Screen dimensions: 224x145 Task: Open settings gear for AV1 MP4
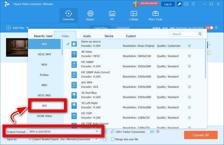(x=189, y=87)
